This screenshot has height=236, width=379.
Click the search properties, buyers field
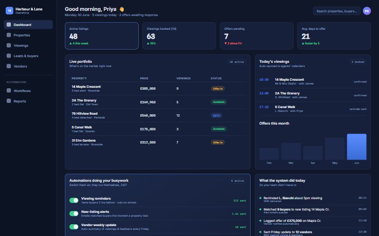coord(337,11)
